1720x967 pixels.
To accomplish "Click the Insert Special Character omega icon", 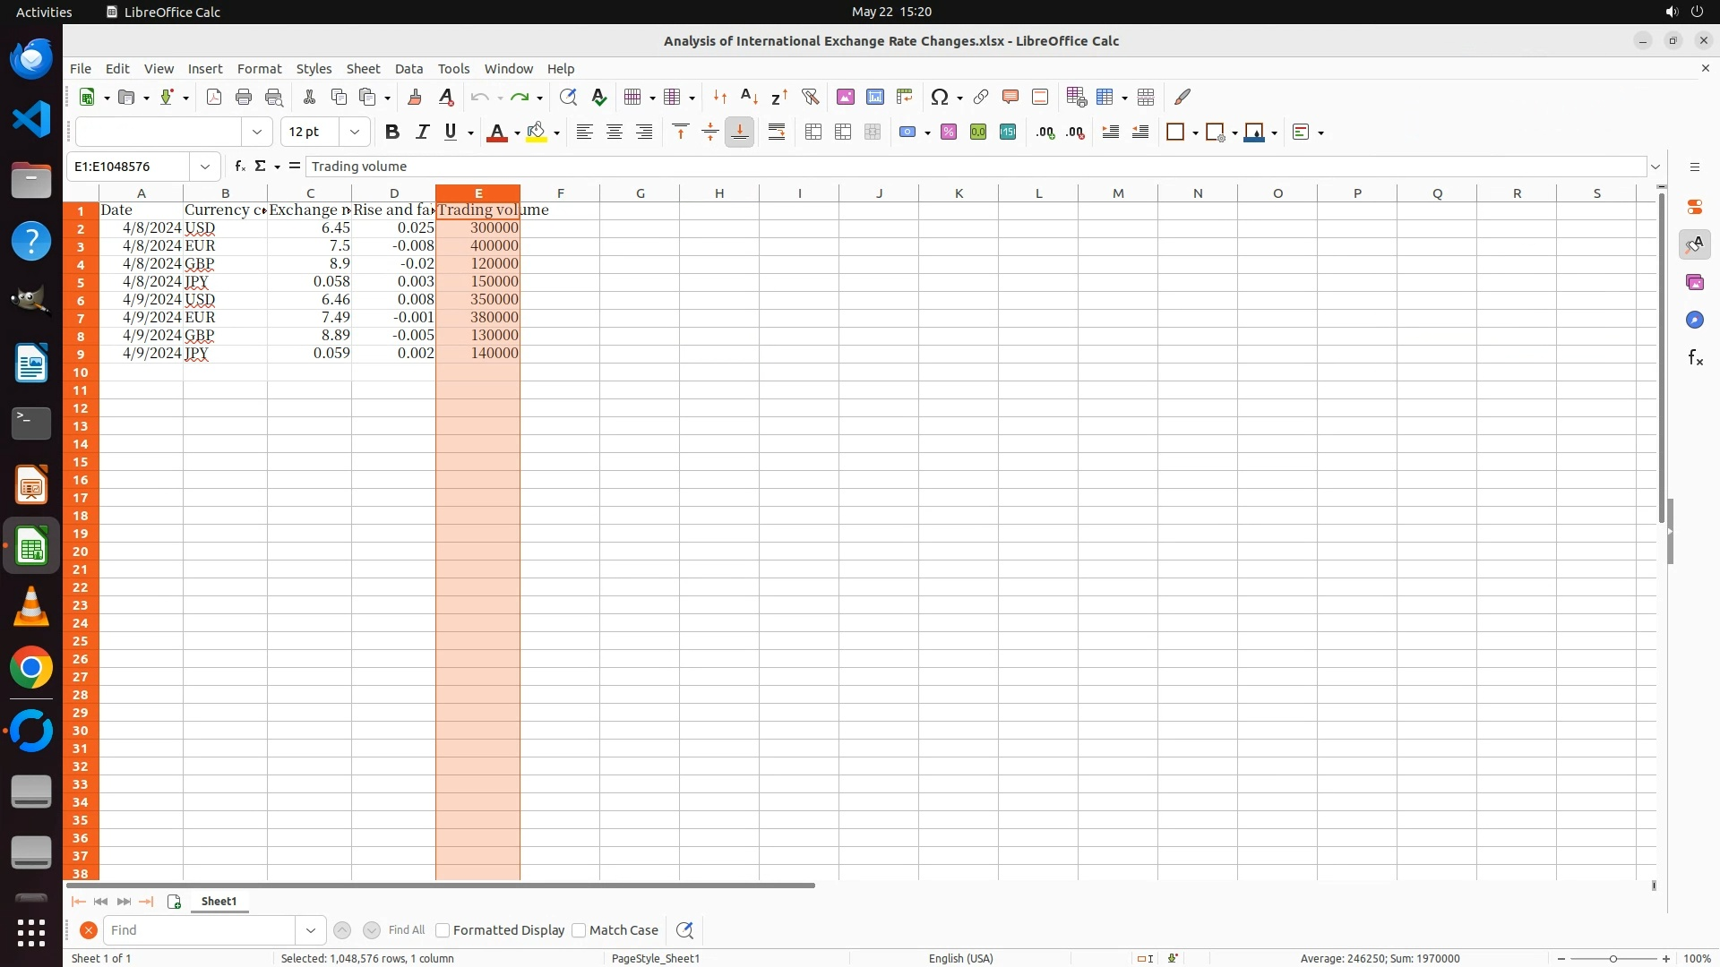I will pyautogui.click(x=939, y=97).
